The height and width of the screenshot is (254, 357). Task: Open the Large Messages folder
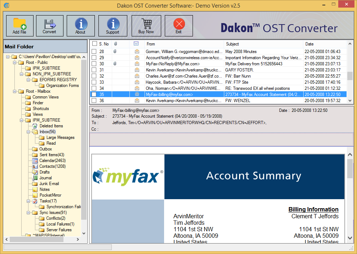tap(61, 137)
